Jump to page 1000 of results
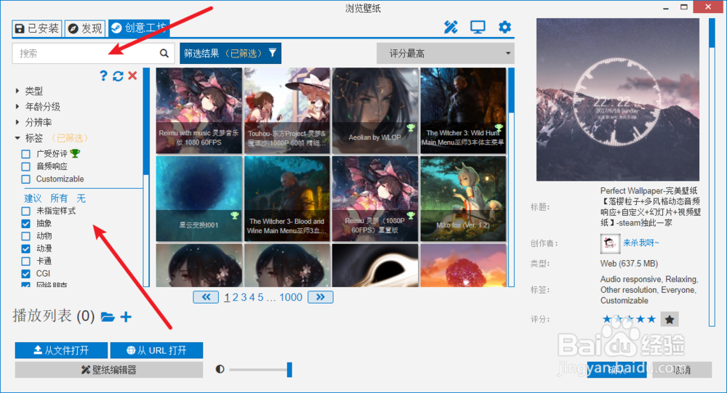Viewport: 727px width, 393px height. click(291, 298)
